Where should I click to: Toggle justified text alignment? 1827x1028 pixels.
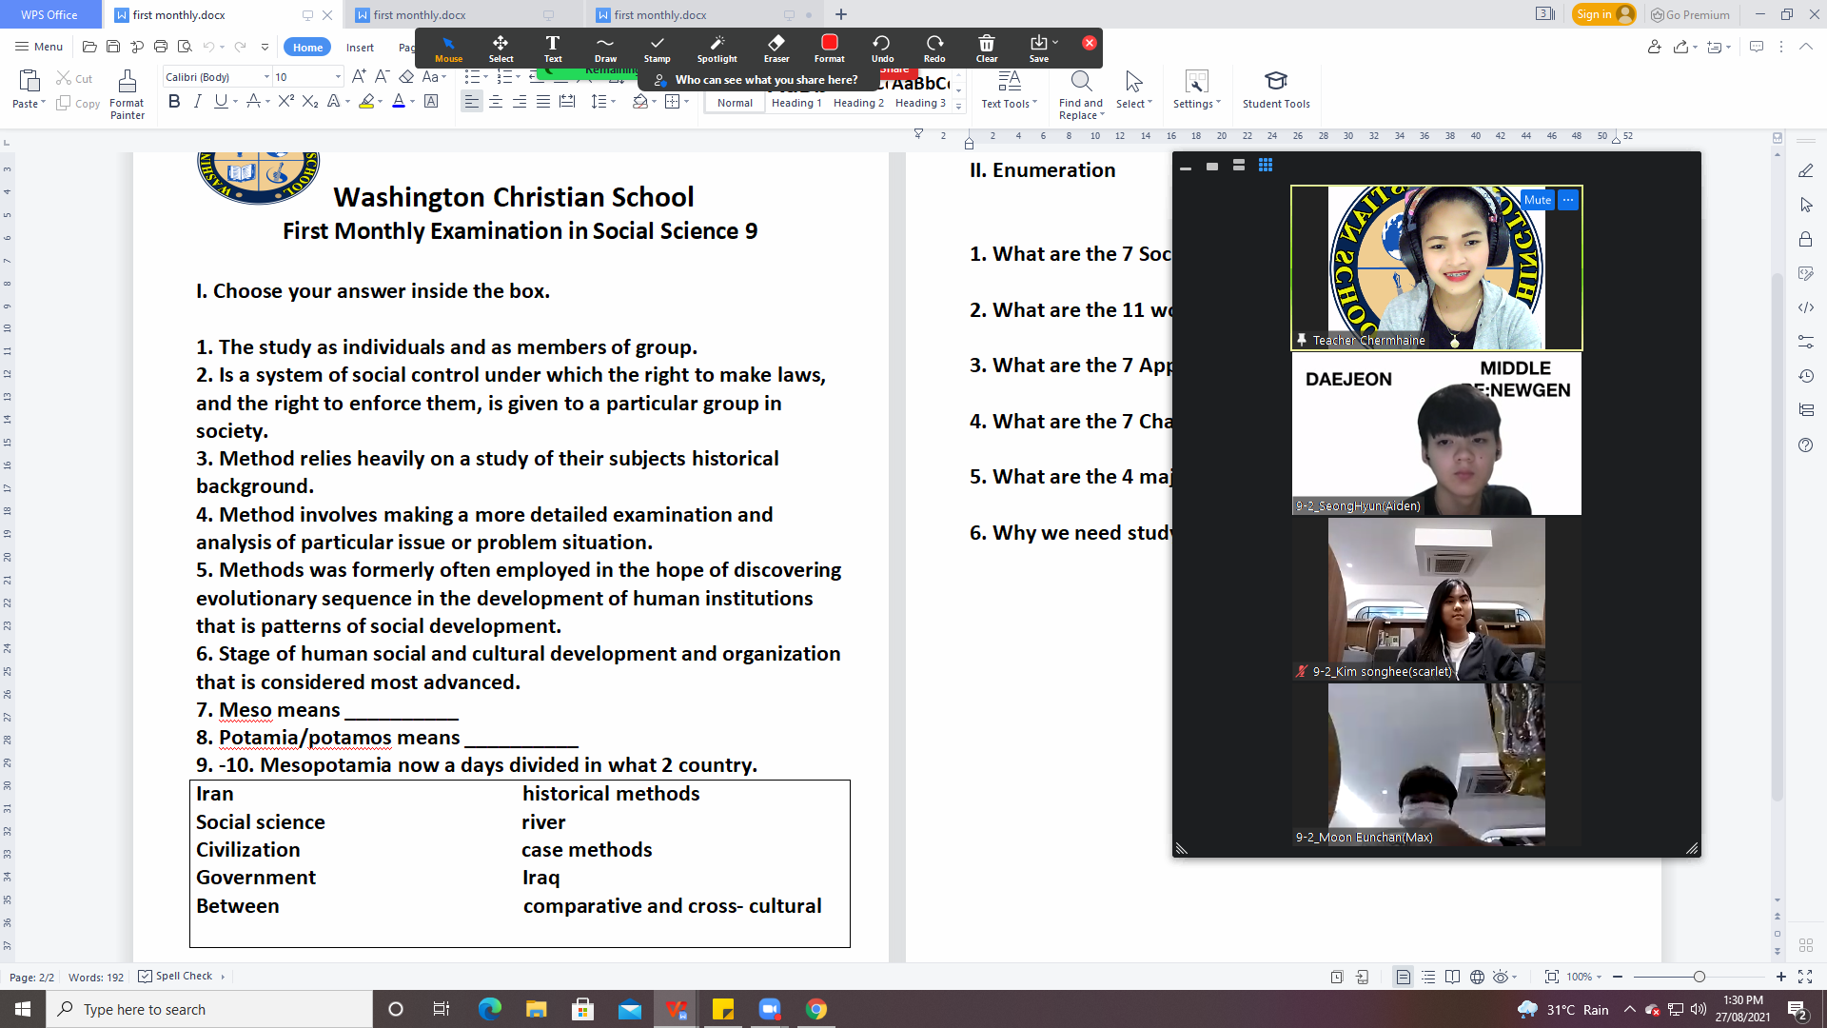pyautogui.click(x=543, y=102)
